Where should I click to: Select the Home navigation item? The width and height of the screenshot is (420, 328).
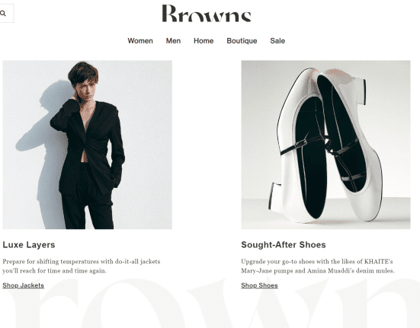[x=204, y=41]
